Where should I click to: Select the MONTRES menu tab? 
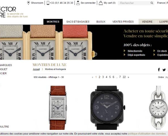53,22
